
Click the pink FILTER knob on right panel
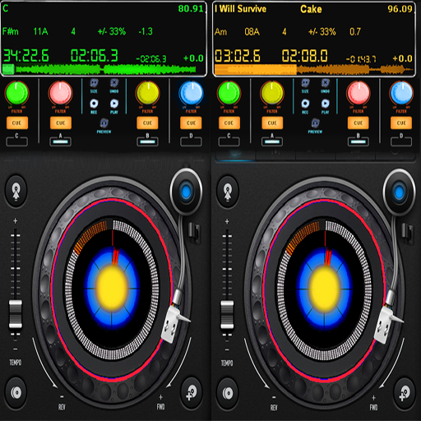[359, 93]
